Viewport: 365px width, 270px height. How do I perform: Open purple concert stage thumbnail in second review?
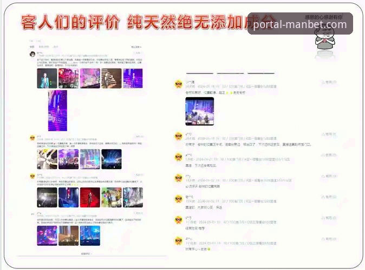[x=68, y=159]
